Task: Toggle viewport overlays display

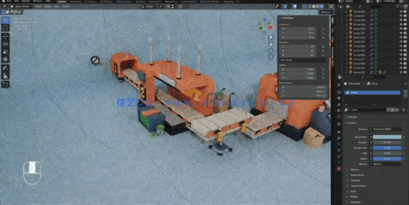Action: (295, 6)
